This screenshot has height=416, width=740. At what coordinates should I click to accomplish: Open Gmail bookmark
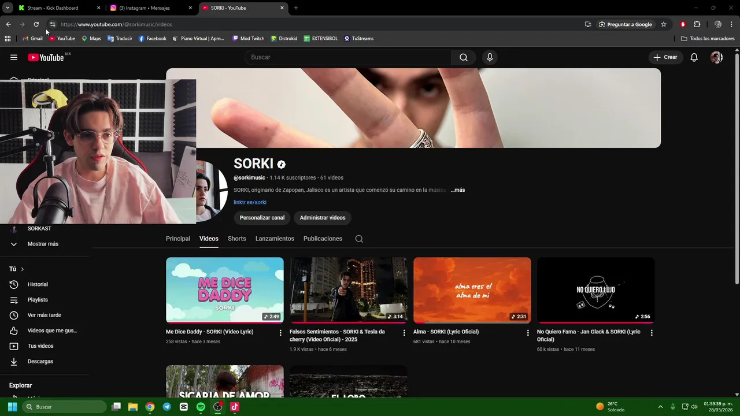(x=32, y=39)
